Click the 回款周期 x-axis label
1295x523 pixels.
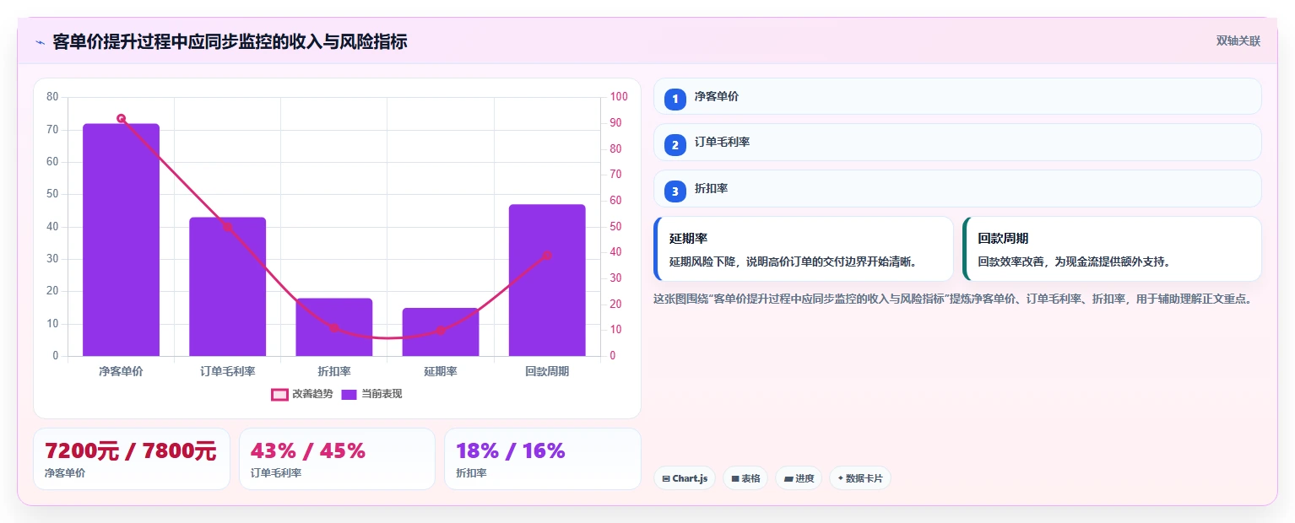(x=547, y=371)
